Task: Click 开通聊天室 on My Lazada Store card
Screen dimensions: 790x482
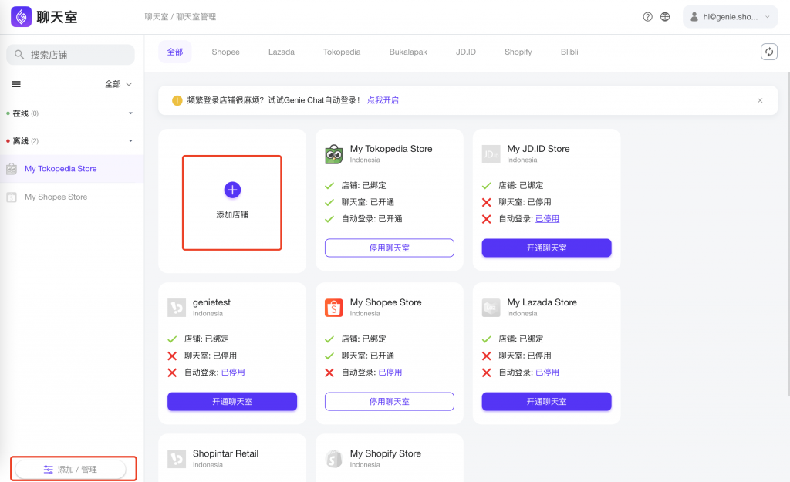Action: coord(547,402)
